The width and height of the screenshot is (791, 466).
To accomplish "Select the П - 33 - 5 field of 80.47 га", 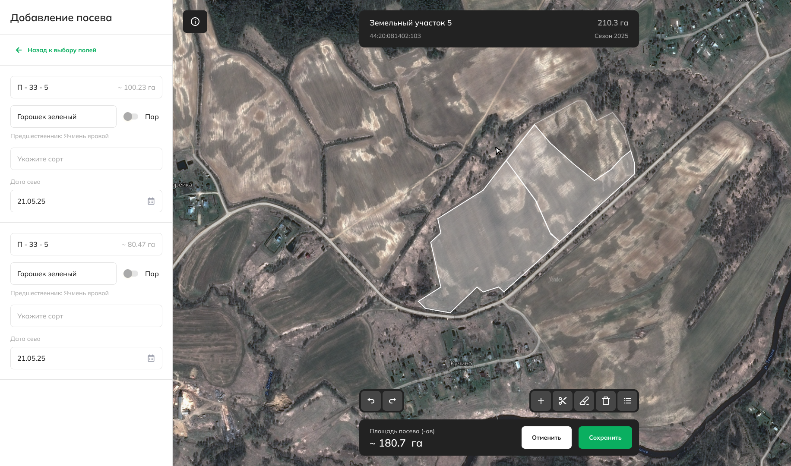I will tap(86, 244).
